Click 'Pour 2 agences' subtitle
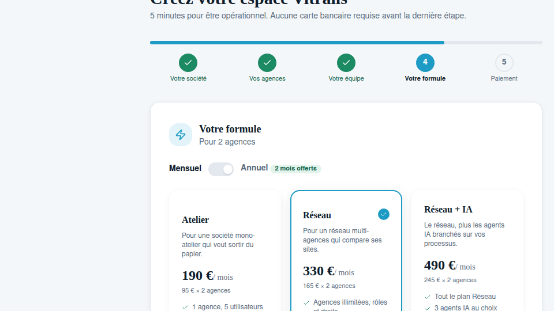 pos(227,142)
